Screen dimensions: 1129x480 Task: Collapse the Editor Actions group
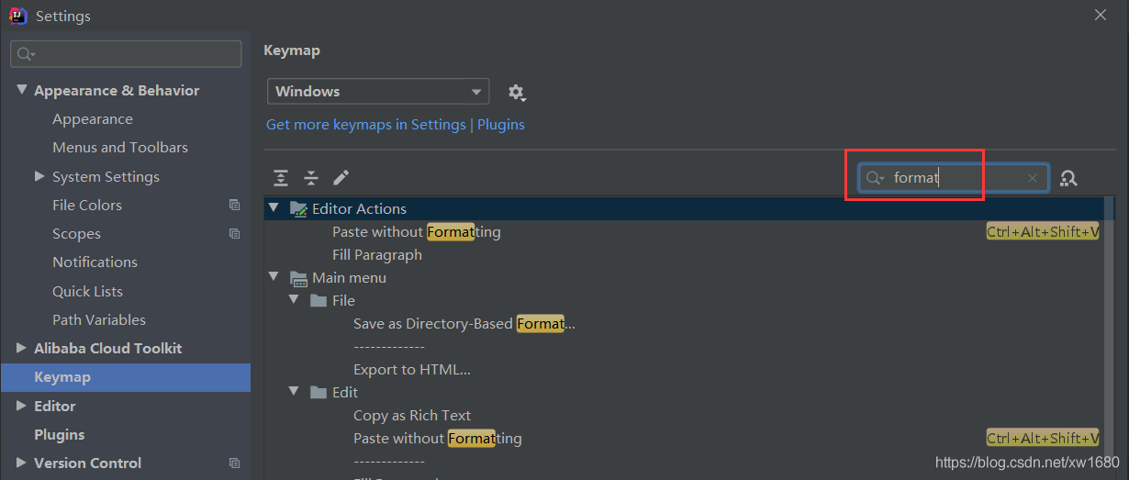(274, 208)
